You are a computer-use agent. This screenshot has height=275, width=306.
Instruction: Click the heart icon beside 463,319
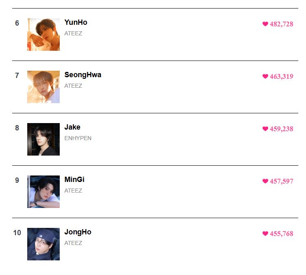[265, 76]
